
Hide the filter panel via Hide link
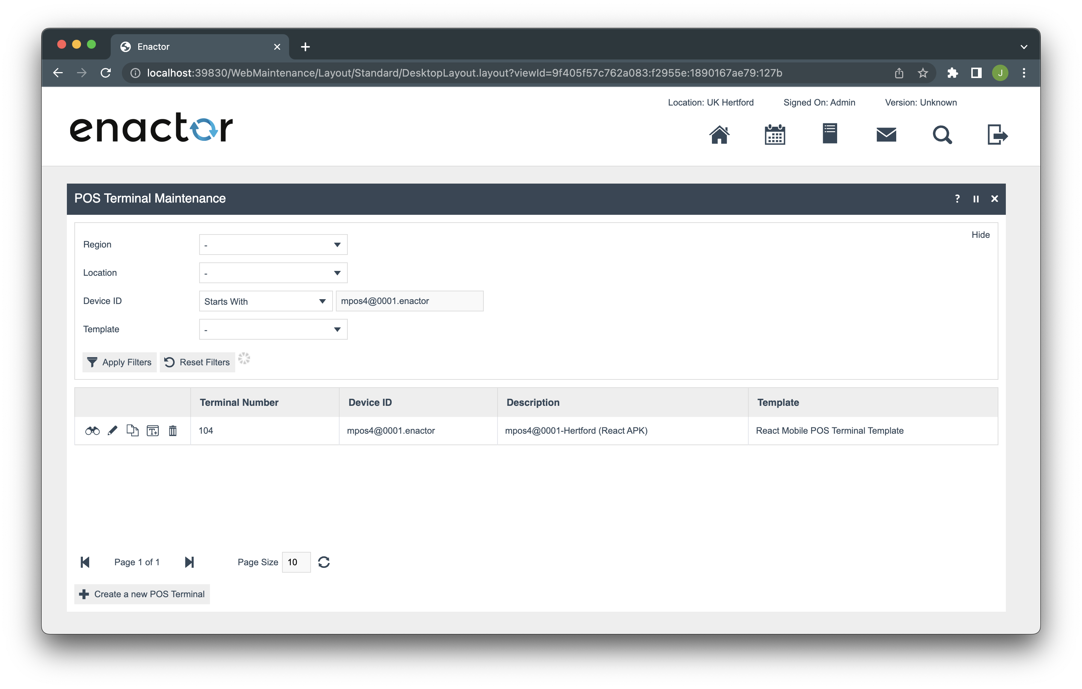click(x=980, y=234)
